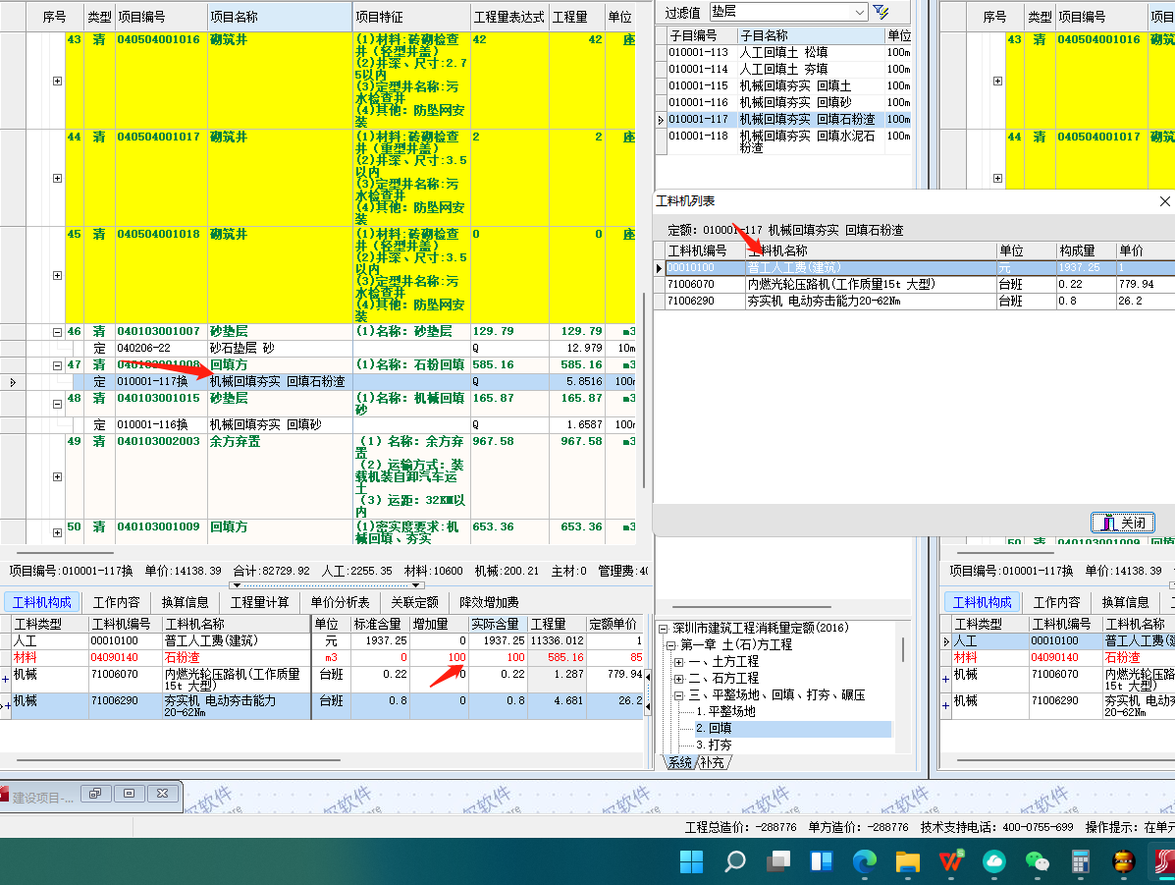
Task: Open the 过滤值 combo box dropdown arrow
Action: coord(860,12)
